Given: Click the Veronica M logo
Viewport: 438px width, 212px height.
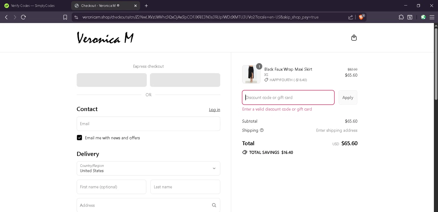Looking at the screenshot, I should point(105,38).
